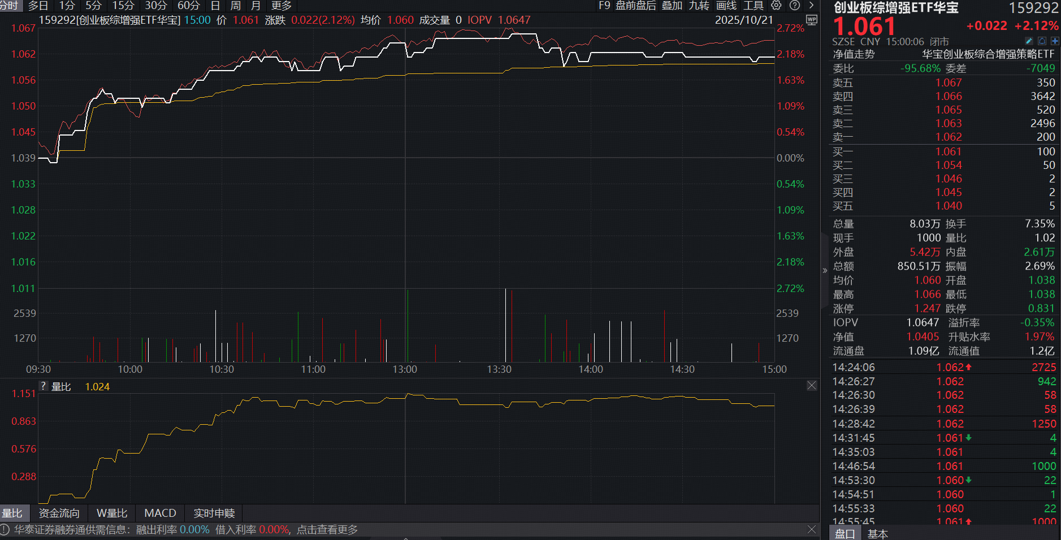Click the pencil edit icon beside 闭市
The height and width of the screenshot is (540, 1061).
pyautogui.click(x=1028, y=41)
